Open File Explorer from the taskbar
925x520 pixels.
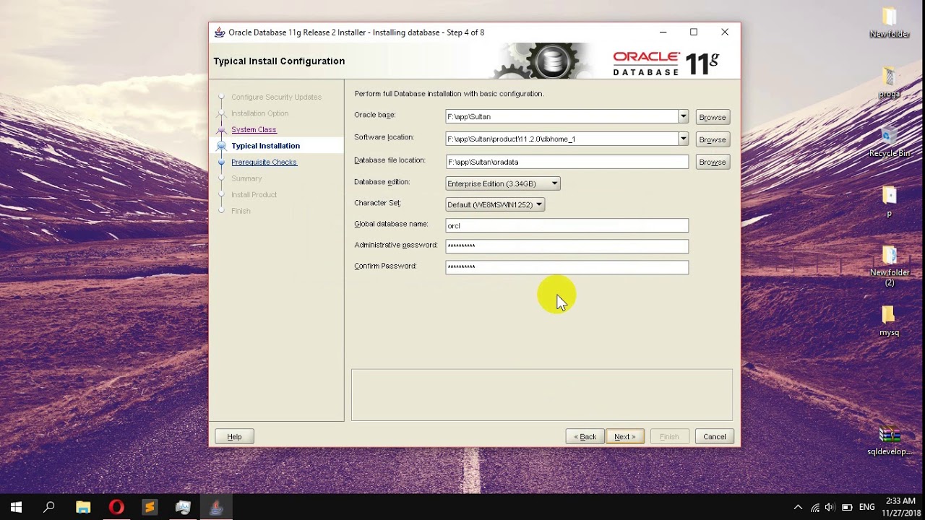coord(83,507)
